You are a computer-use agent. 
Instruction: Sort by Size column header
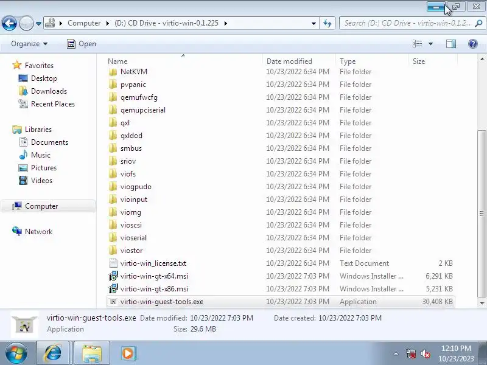tap(433, 61)
